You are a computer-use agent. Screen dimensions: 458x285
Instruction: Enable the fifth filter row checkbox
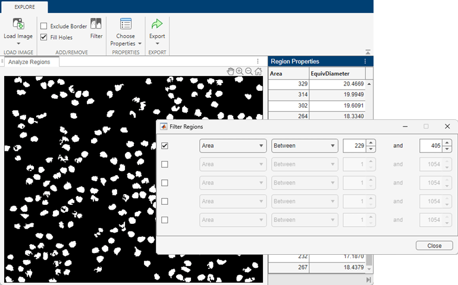[165, 220]
